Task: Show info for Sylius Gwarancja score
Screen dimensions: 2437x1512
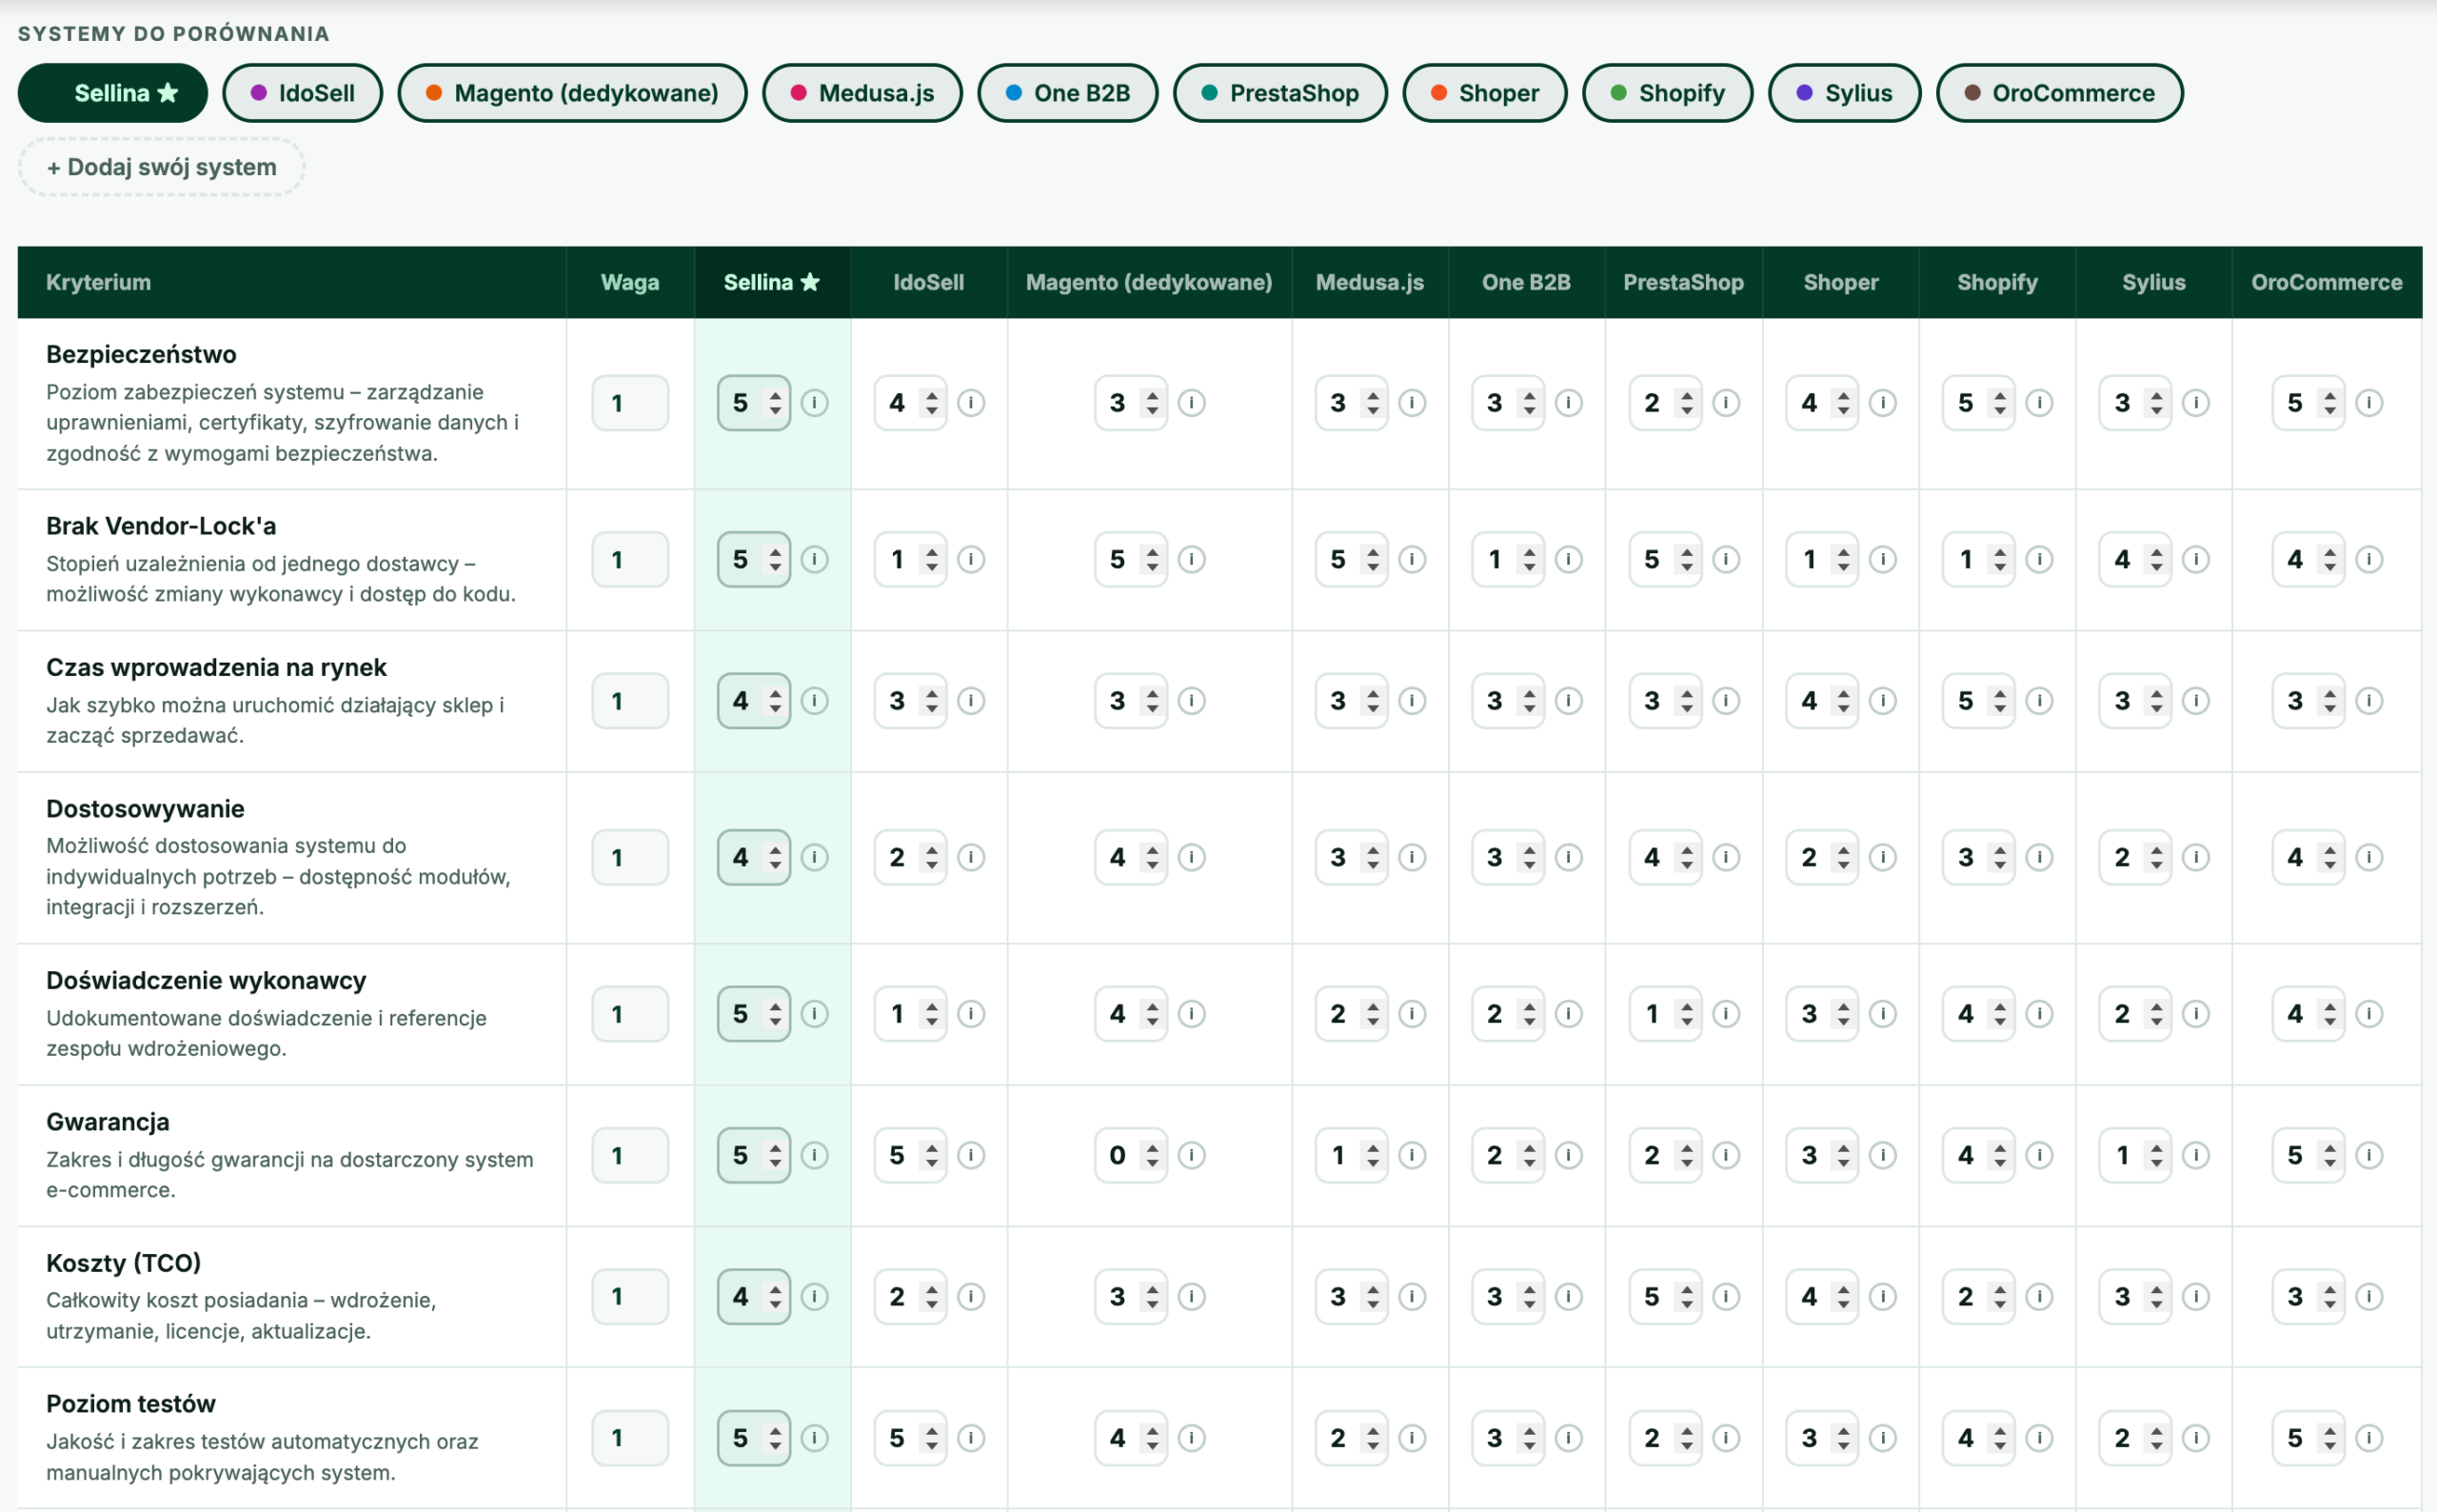Action: tap(2195, 1155)
